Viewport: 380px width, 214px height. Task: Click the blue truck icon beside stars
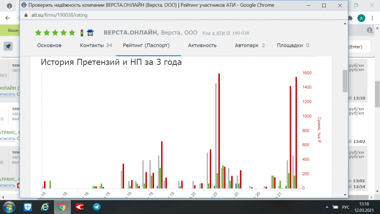(90, 33)
